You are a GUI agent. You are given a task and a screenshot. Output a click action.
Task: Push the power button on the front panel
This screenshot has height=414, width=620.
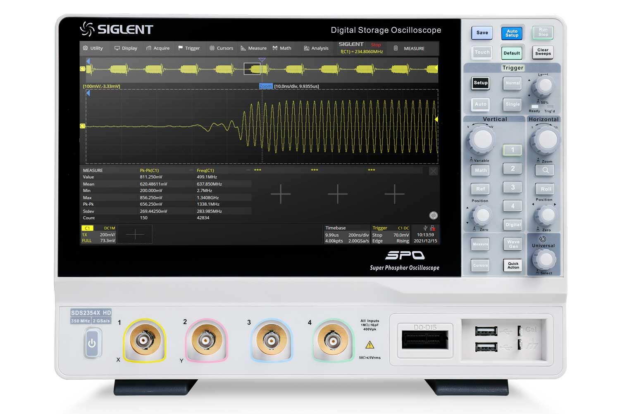pyautogui.click(x=92, y=343)
